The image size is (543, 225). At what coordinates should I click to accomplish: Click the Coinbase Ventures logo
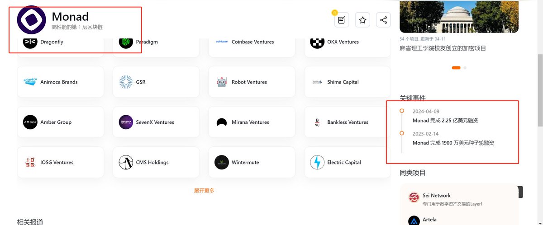tap(221, 42)
